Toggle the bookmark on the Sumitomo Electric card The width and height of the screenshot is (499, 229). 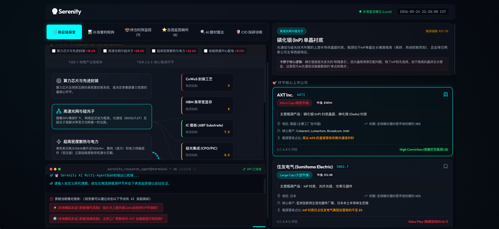tap(446, 166)
